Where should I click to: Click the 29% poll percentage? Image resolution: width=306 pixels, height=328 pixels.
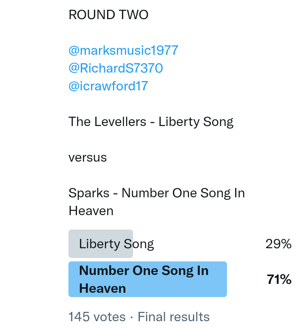coord(278,244)
